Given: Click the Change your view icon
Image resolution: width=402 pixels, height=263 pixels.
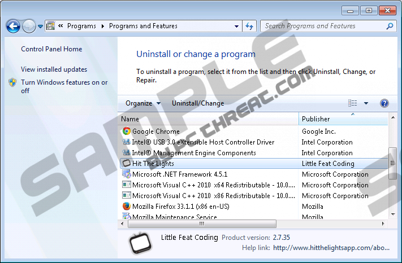Looking at the screenshot, I should (353, 103).
